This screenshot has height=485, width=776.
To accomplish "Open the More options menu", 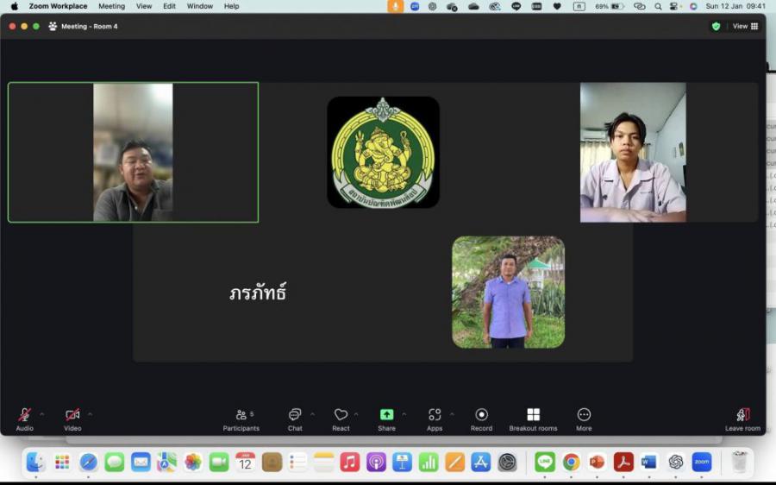I will 584,419.
